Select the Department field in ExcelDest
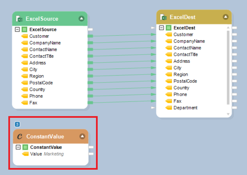 (x=185, y=108)
